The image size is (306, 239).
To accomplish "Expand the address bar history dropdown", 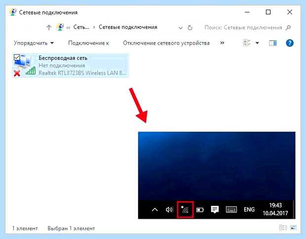I will (181, 28).
